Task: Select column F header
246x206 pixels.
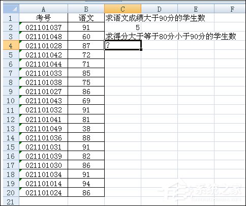Action: pyautogui.click(x=230, y=9)
